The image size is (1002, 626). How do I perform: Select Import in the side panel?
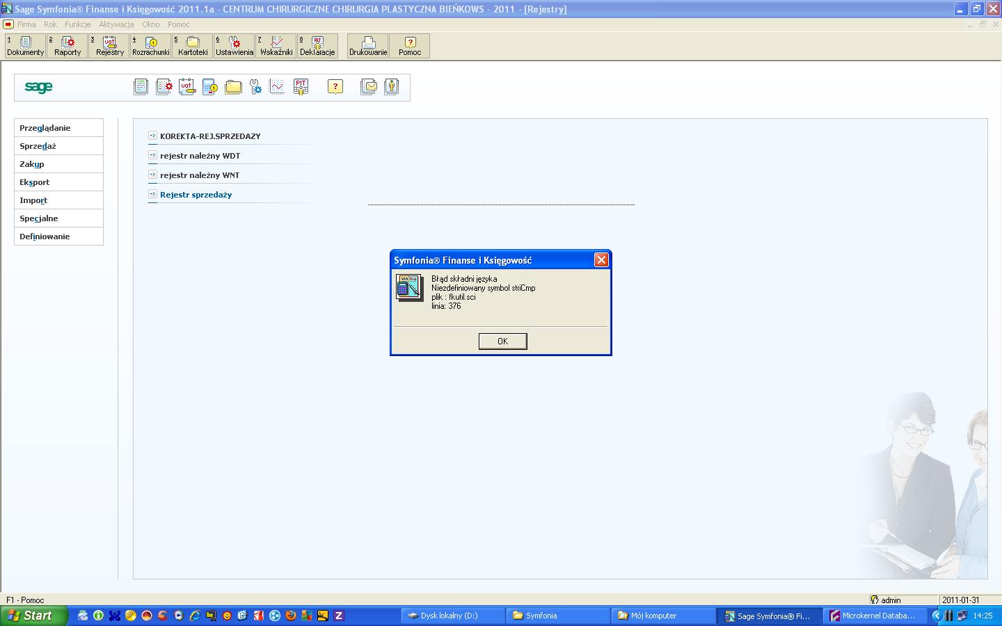tap(58, 200)
